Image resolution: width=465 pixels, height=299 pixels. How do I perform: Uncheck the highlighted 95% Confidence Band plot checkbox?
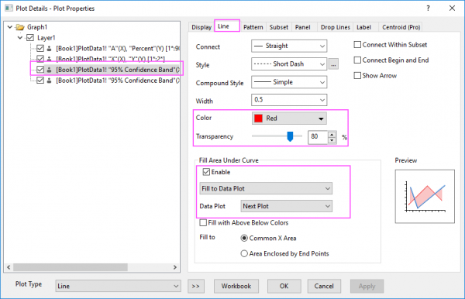click(x=40, y=70)
